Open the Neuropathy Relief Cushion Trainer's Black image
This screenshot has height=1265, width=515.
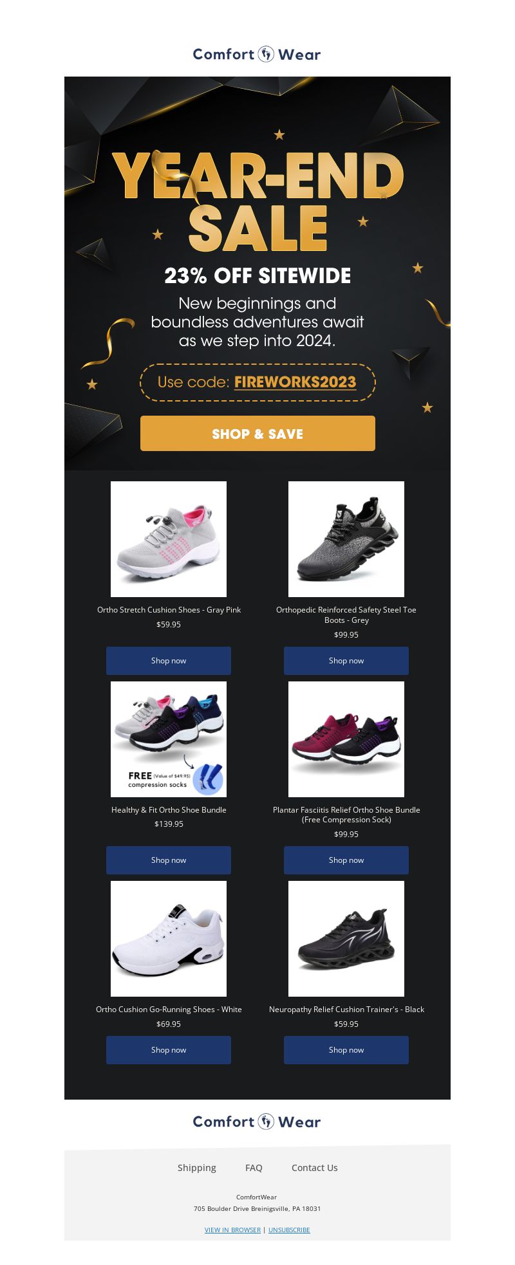coord(346,939)
